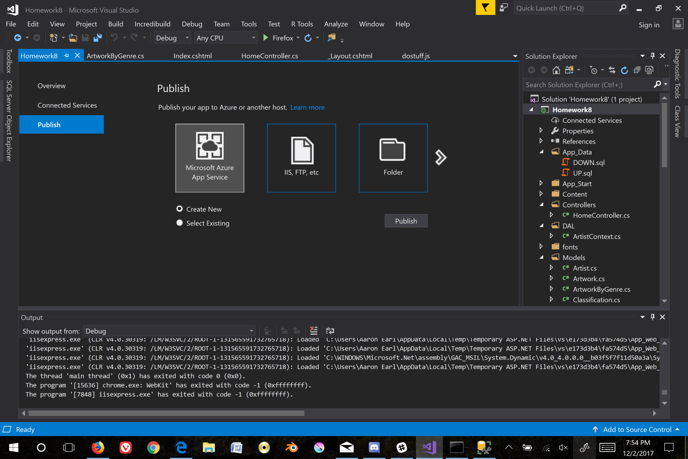Viewport: 688px width, 459px height.
Task: Click Collapse All icon in Solution Explorer
Action: pos(637,70)
